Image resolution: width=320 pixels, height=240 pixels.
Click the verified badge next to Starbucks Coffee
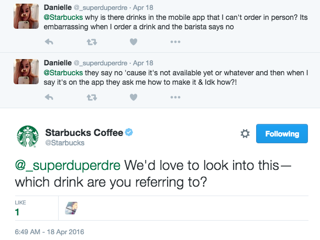pos(129,132)
